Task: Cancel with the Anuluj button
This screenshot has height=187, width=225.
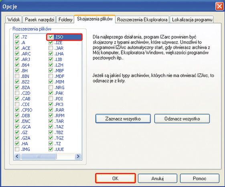Action: [x=157, y=178]
